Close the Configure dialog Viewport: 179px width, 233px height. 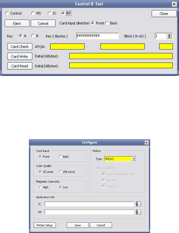pyautogui.click(x=147, y=143)
